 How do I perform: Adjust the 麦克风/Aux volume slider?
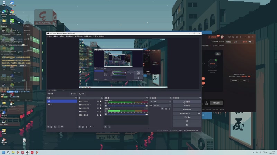(x=127, y=106)
